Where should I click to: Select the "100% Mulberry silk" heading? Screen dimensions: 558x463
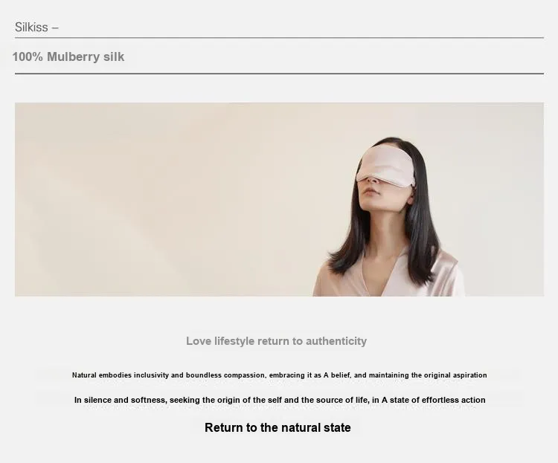pyautogui.click(x=68, y=57)
